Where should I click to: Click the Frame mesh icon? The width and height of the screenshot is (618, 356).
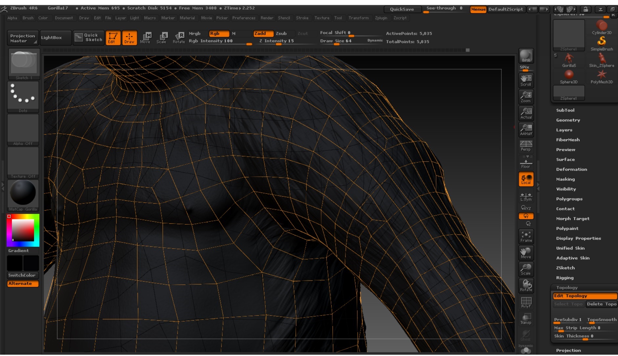tap(526, 236)
